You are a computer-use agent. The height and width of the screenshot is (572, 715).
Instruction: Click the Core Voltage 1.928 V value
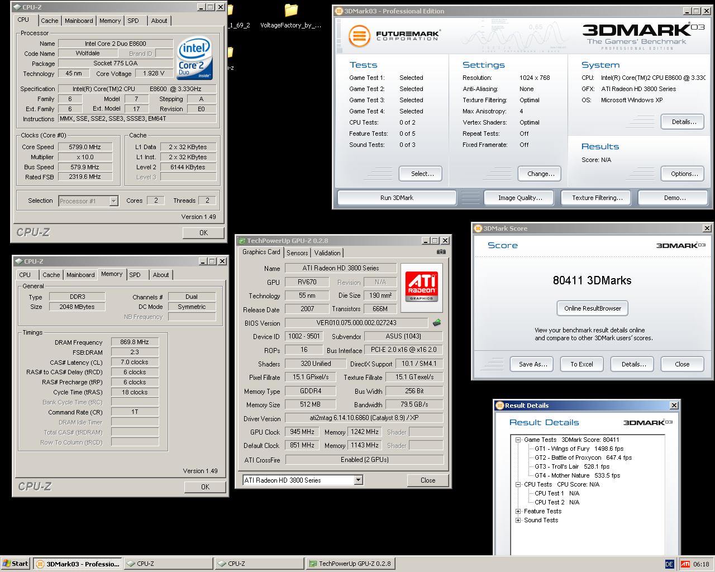click(x=154, y=73)
